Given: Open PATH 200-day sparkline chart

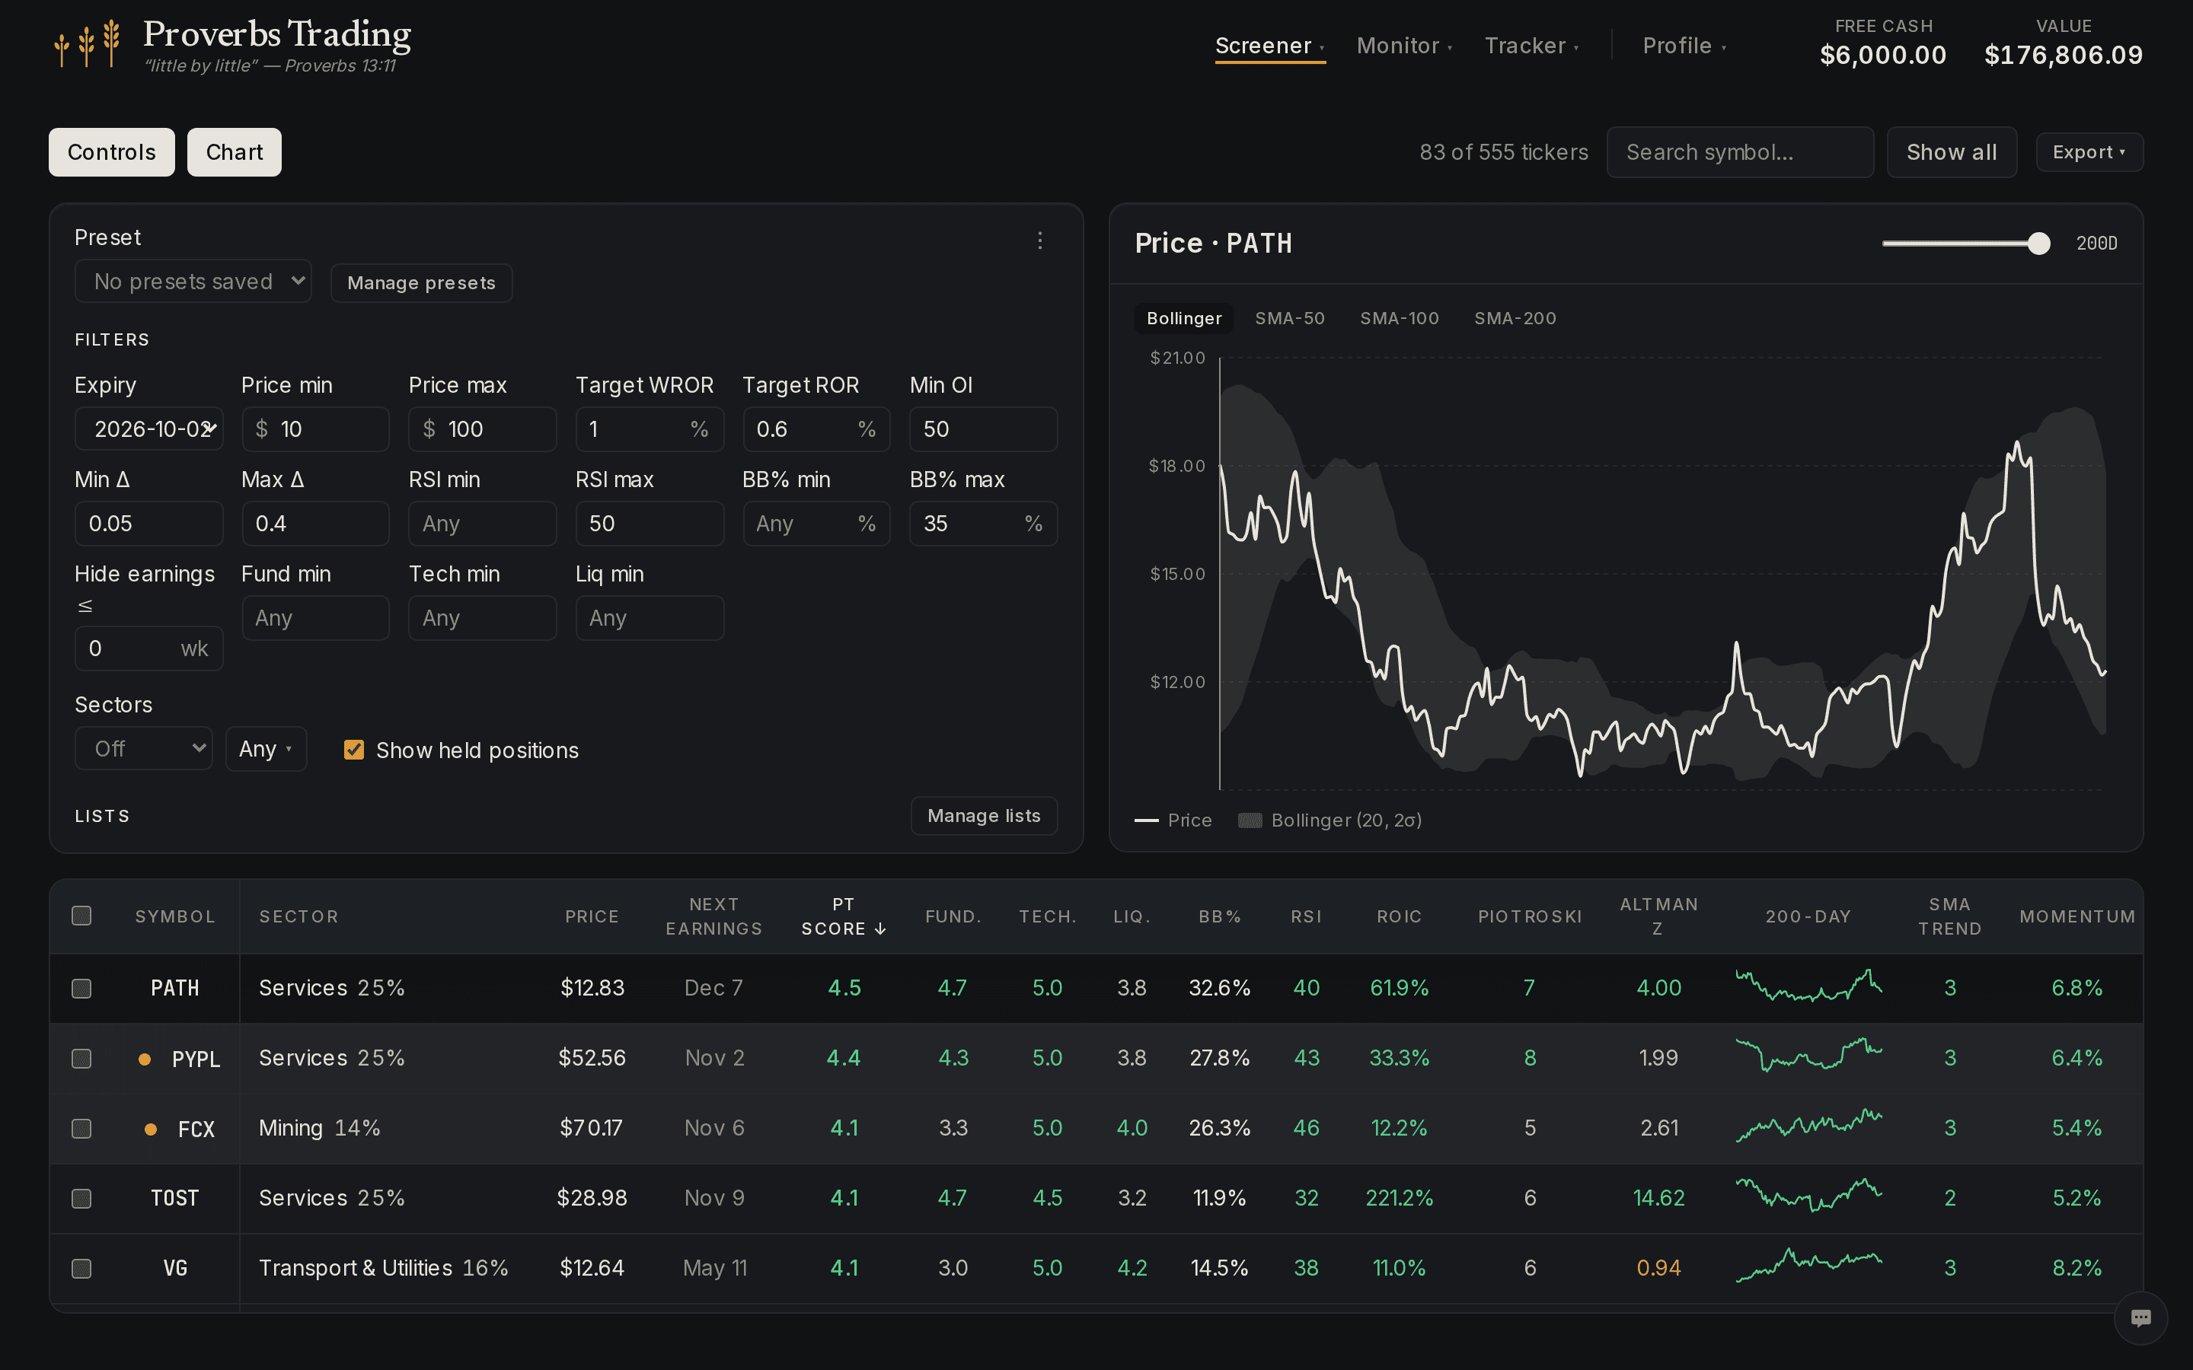Looking at the screenshot, I should [1808, 986].
